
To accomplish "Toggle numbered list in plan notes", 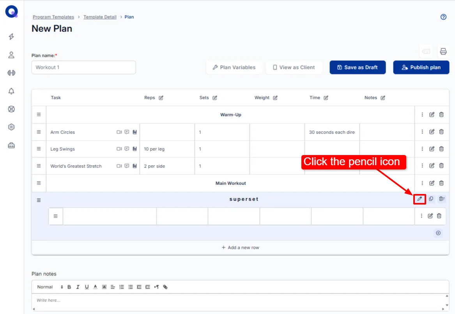I will click(x=122, y=287).
